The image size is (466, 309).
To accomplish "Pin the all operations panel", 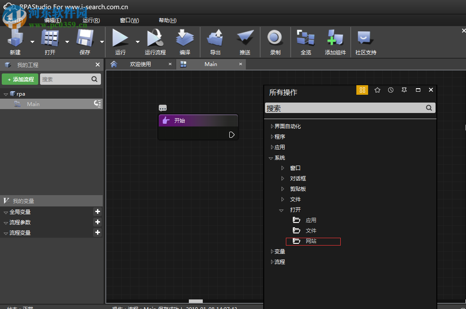I will tap(404, 90).
